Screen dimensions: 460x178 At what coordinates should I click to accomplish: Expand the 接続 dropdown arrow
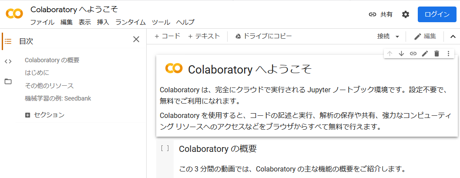[397, 37]
